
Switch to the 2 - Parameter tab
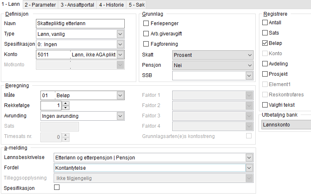(x=40, y=5)
